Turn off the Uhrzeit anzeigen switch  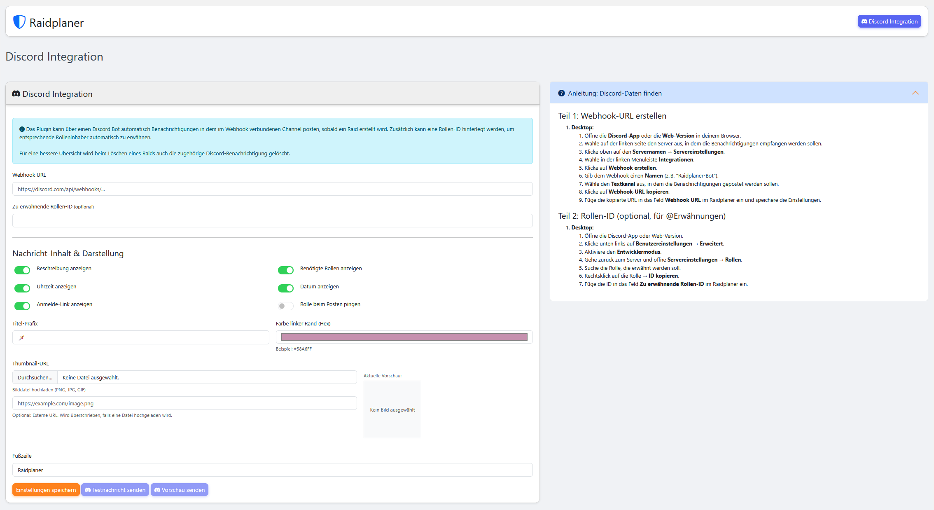pyautogui.click(x=22, y=288)
